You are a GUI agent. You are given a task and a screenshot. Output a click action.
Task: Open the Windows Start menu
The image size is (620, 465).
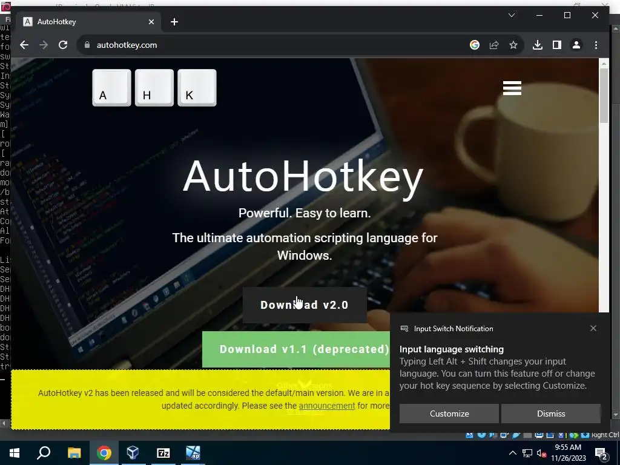pos(15,453)
